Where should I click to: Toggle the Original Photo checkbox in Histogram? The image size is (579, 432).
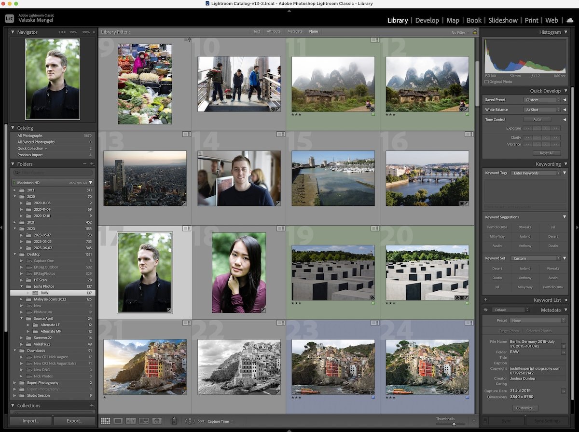point(487,81)
